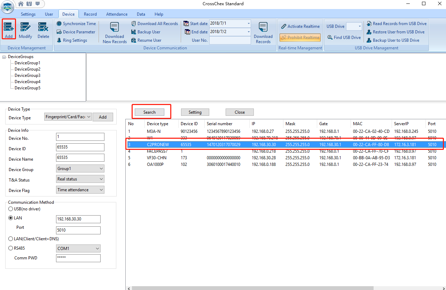Open the Start date dropdown
Image resolution: width=446 pixels, height=290 pixels.
(249, 24)
